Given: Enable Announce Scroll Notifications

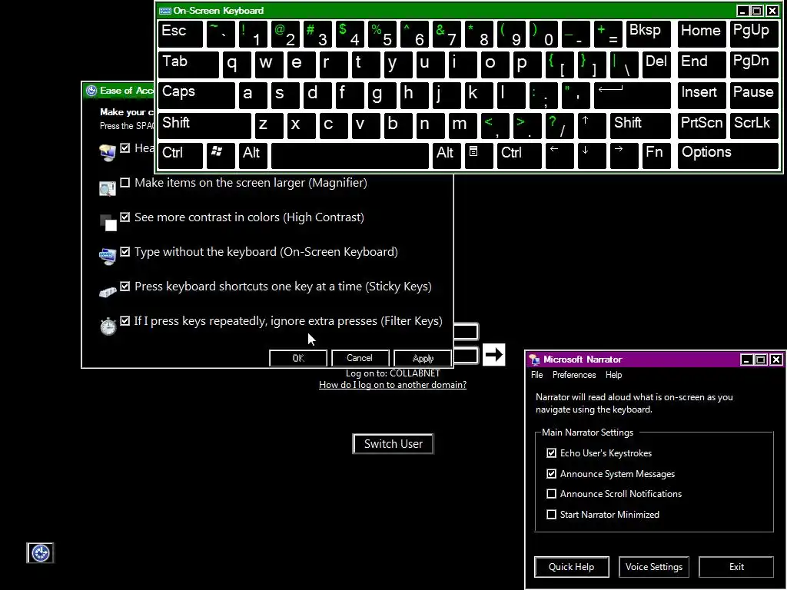Looking at the screenshot, I should pyautogui.click(x=552, y=494).
